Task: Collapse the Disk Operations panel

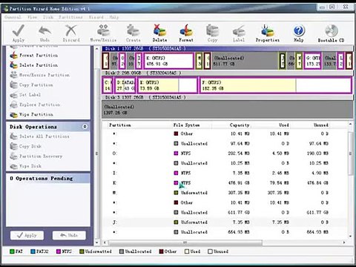Action: 85,127
